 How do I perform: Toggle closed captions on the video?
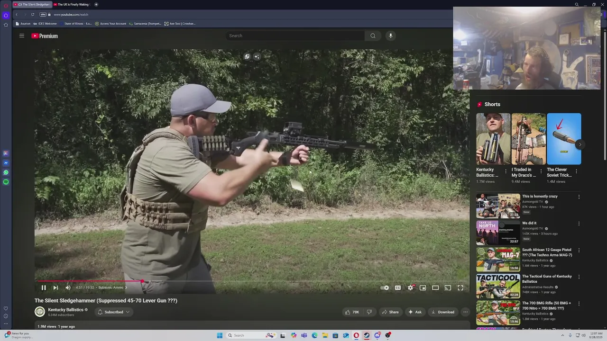pyautogui.click(x=398, y=287)
